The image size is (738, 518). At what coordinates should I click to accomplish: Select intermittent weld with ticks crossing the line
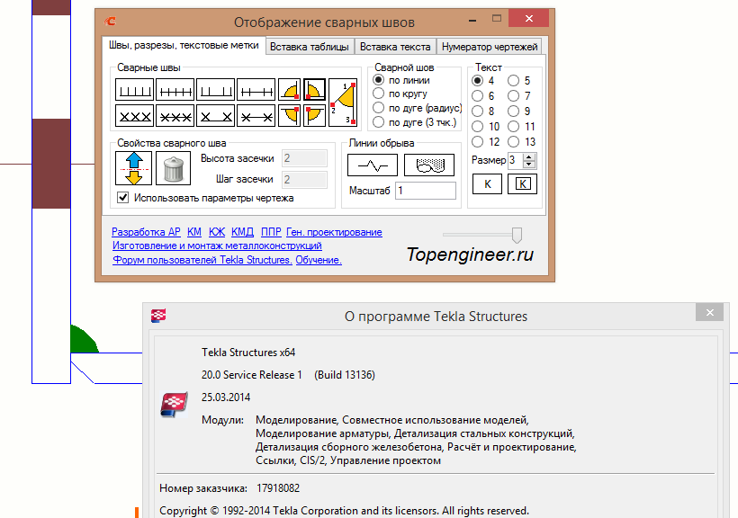tap(256, 89)
